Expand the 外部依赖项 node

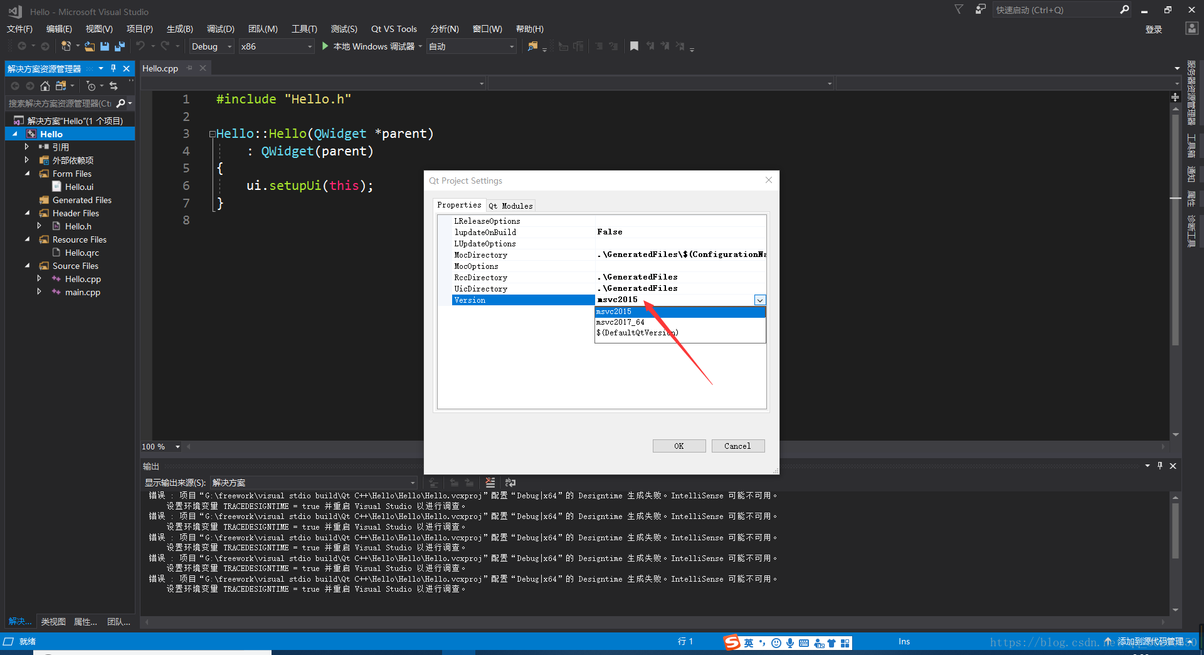(x=27, y=160)
